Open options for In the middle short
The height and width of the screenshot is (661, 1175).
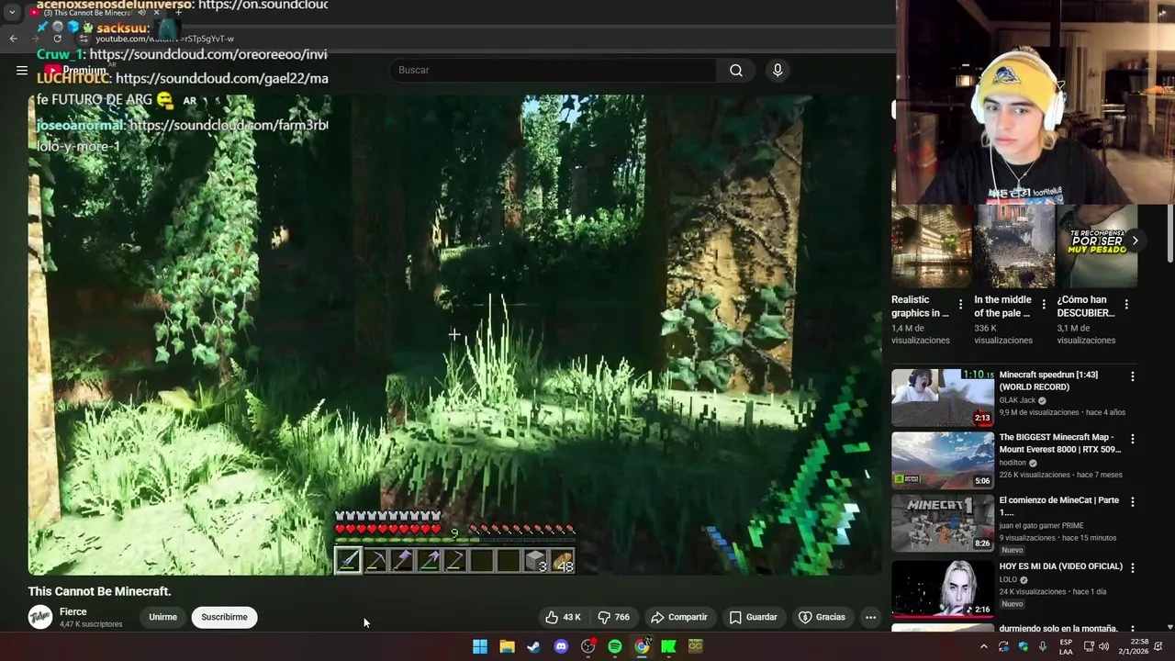1044,304
